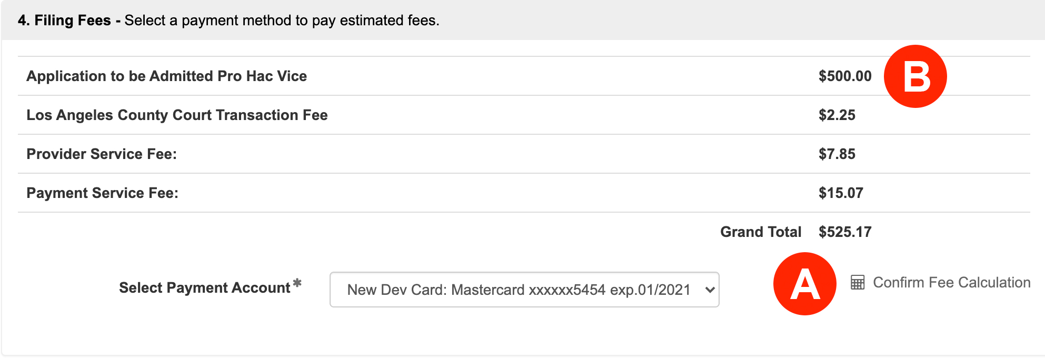
Task: Click the payment method instruction text in the header
Action: pos(282,21)
